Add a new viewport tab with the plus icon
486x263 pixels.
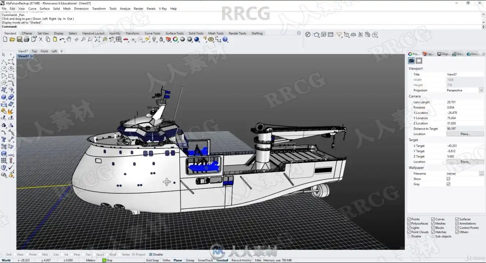[61, 52]
